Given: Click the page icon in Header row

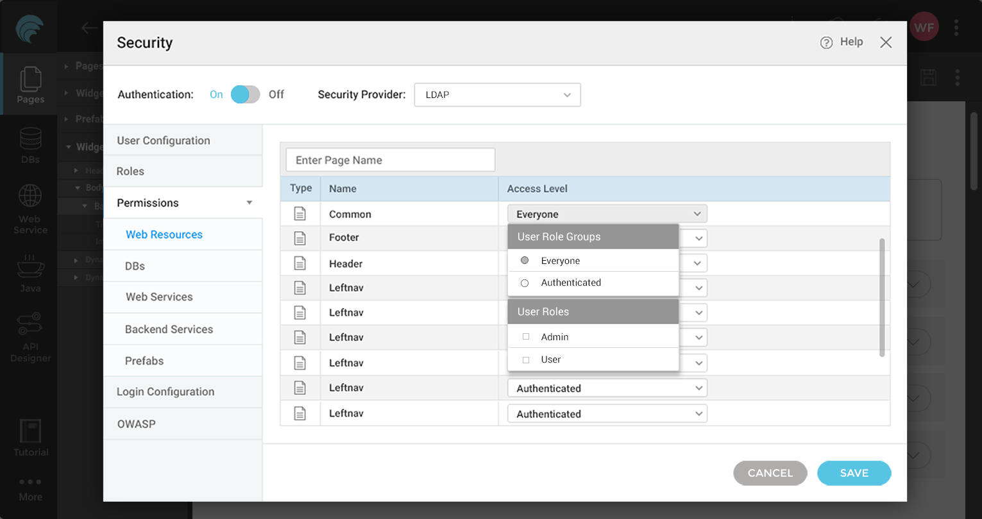Looking at the screenshot, I should click(300, 263).
